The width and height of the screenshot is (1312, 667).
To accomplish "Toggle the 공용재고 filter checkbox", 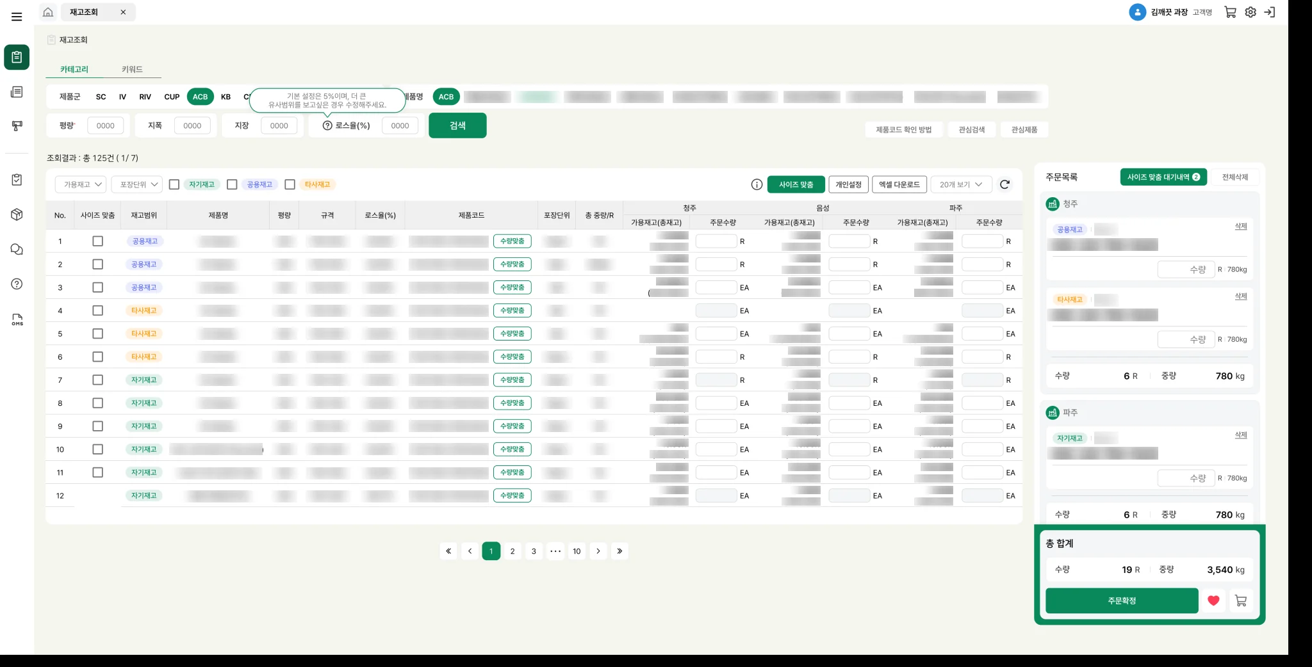I will [232, 184].
